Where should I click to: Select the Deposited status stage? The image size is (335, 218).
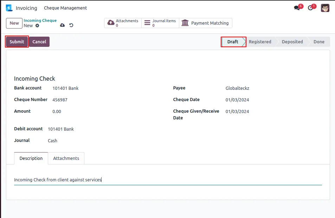pos(292,42)
